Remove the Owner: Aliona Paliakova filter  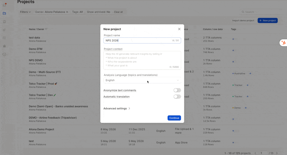click(67, 12)
